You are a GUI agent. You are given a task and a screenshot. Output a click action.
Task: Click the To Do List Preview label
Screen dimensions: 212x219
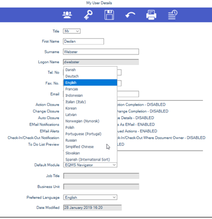43,145
